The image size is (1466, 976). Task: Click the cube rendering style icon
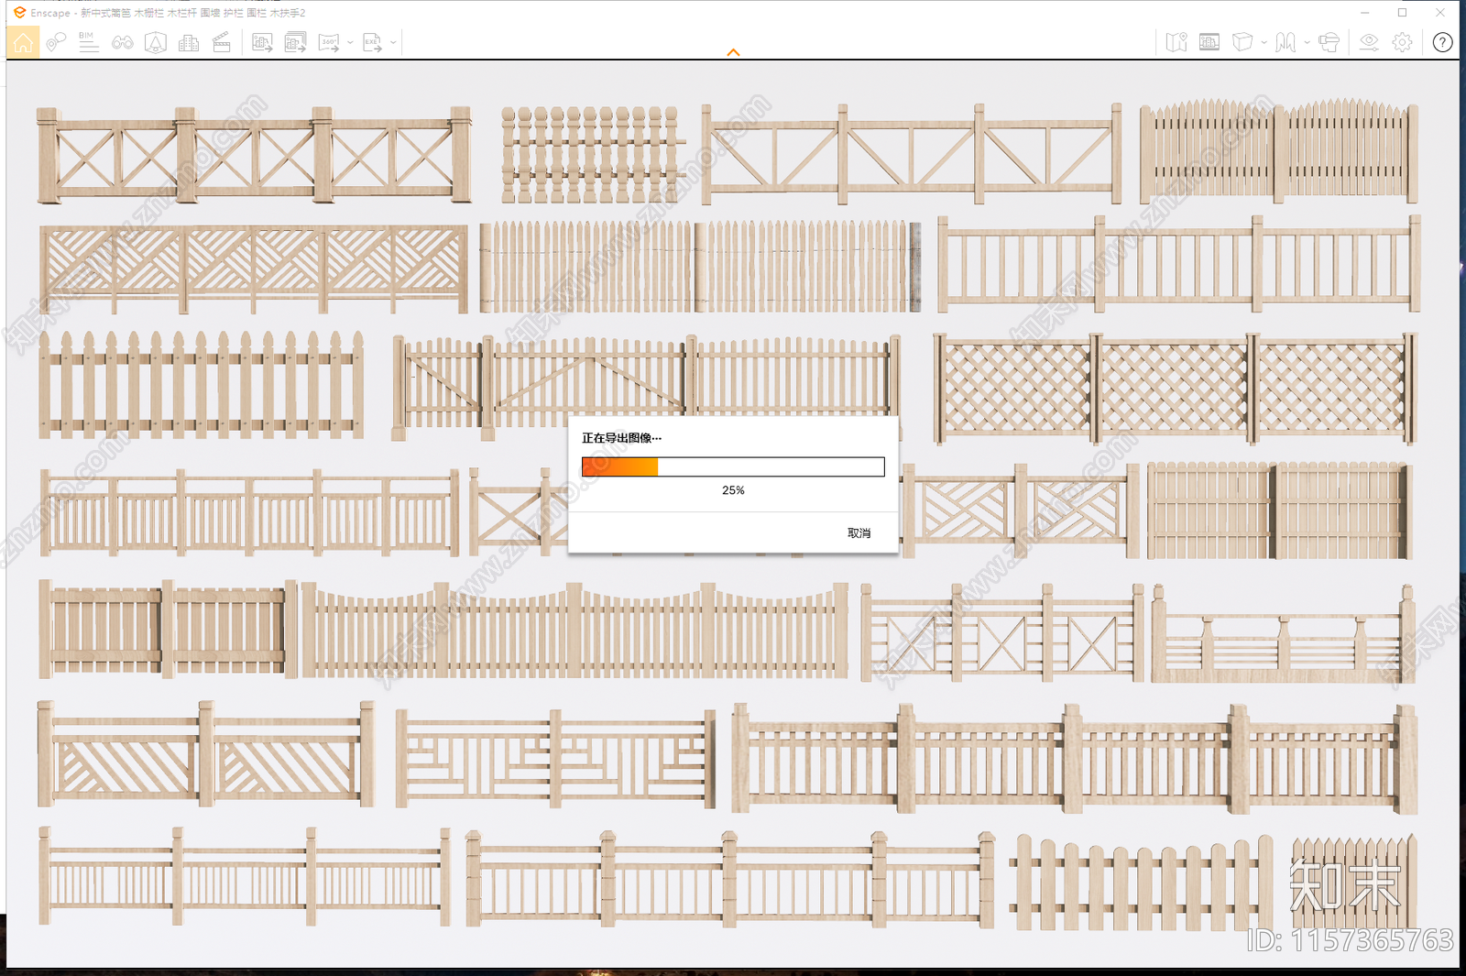click(x=1242, y=42)
